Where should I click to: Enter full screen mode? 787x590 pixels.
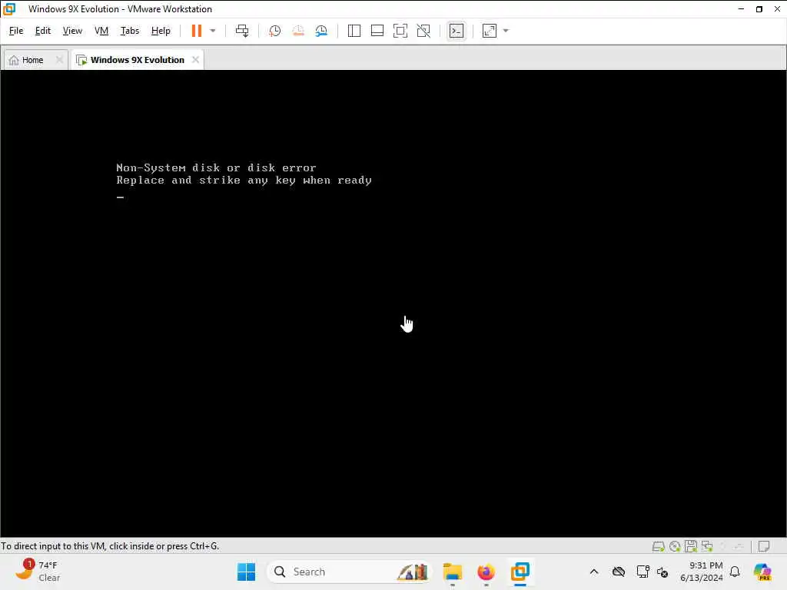tap(400, 31)
